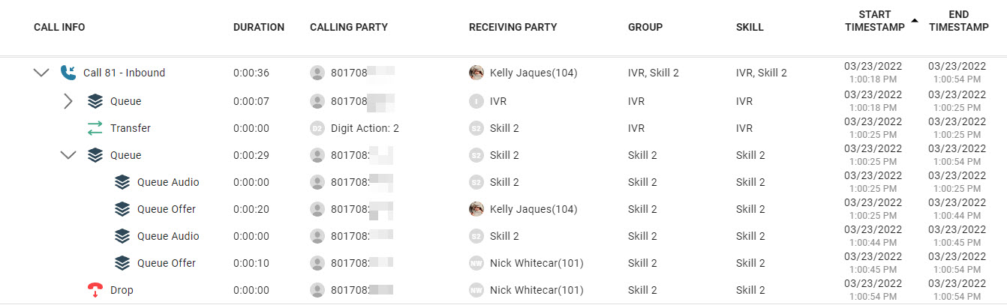Select the Call 81 - Inbound label

point(124,73)
